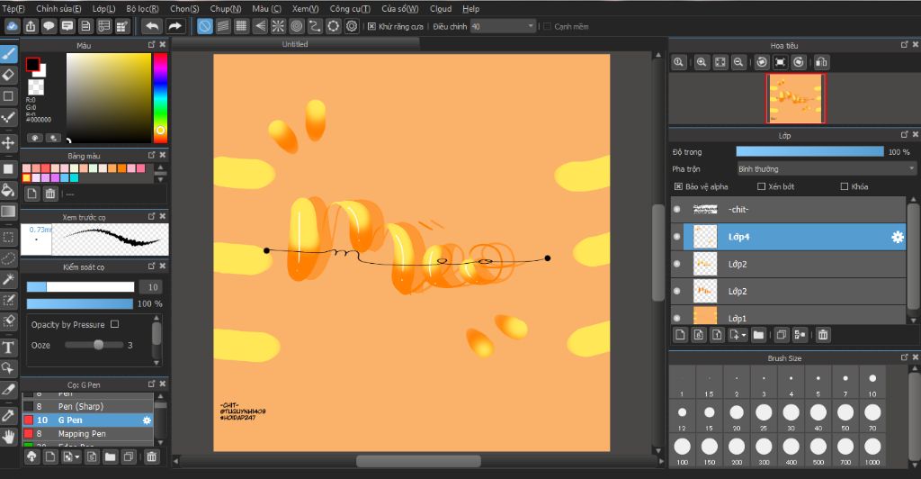This screenshot has height=479, width=921.
Task: Switch to the Untitled canvas tab
Action: [x=295, y=44]
